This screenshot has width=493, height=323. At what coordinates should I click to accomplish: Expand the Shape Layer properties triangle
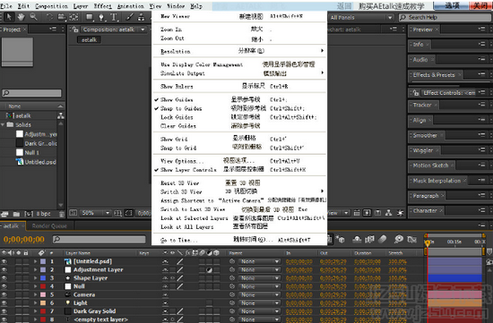pyautogui.click(x=35, y=277)
